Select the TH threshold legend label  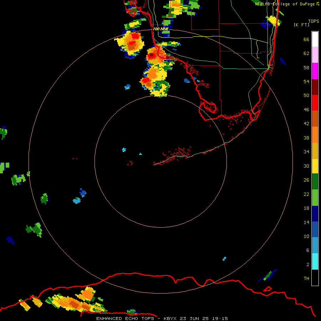(x=306, y=279)
